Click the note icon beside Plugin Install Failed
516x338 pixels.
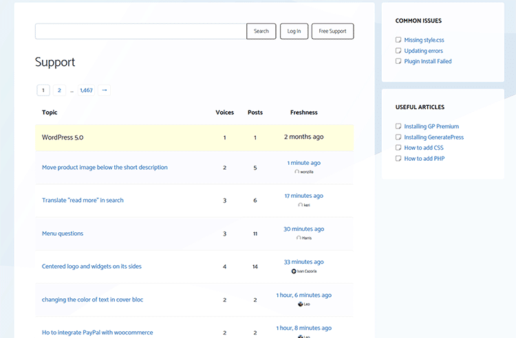pos(398,61)
